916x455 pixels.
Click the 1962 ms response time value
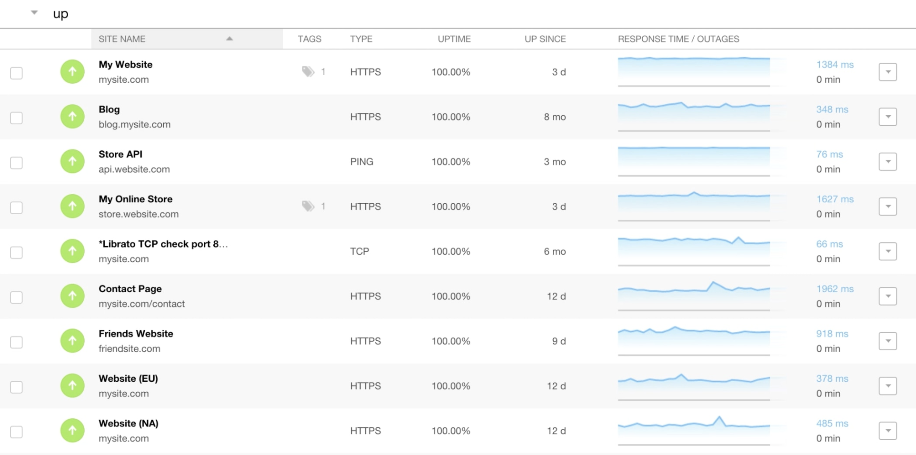tap(835, 288)
